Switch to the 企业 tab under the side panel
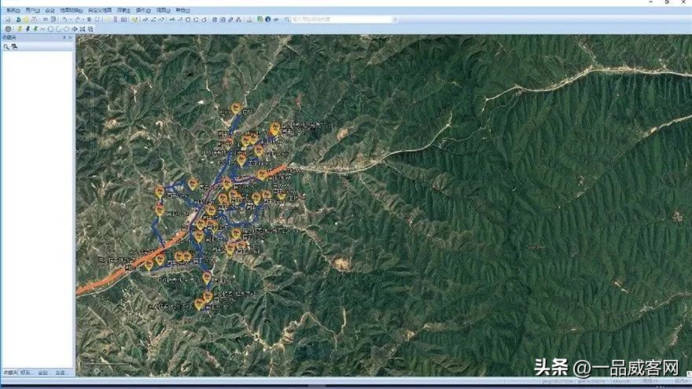This screenshot has height=389, width=692. [42, 372]
